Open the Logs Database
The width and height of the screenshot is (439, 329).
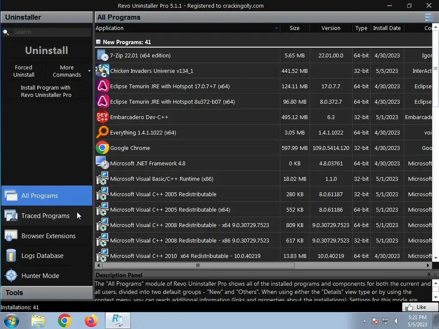(x=47, y=256)
